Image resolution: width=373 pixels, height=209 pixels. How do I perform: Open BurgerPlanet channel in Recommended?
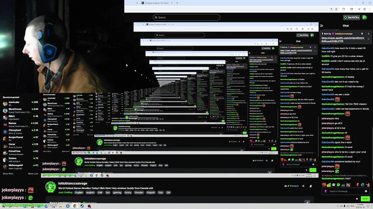point(20,138)
